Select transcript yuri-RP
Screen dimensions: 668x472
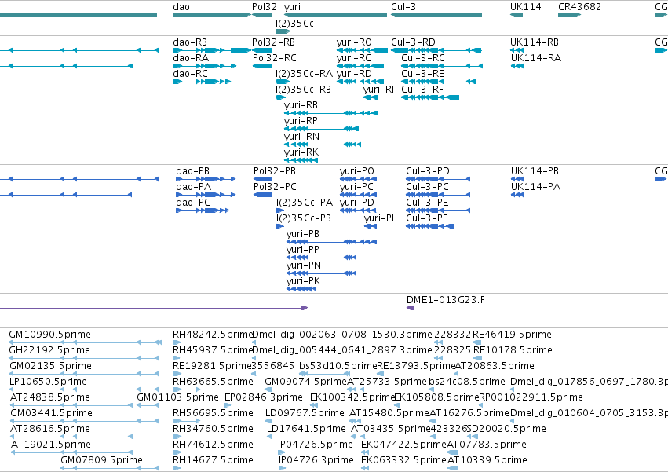pyautogui.click(x=301, y=121)
